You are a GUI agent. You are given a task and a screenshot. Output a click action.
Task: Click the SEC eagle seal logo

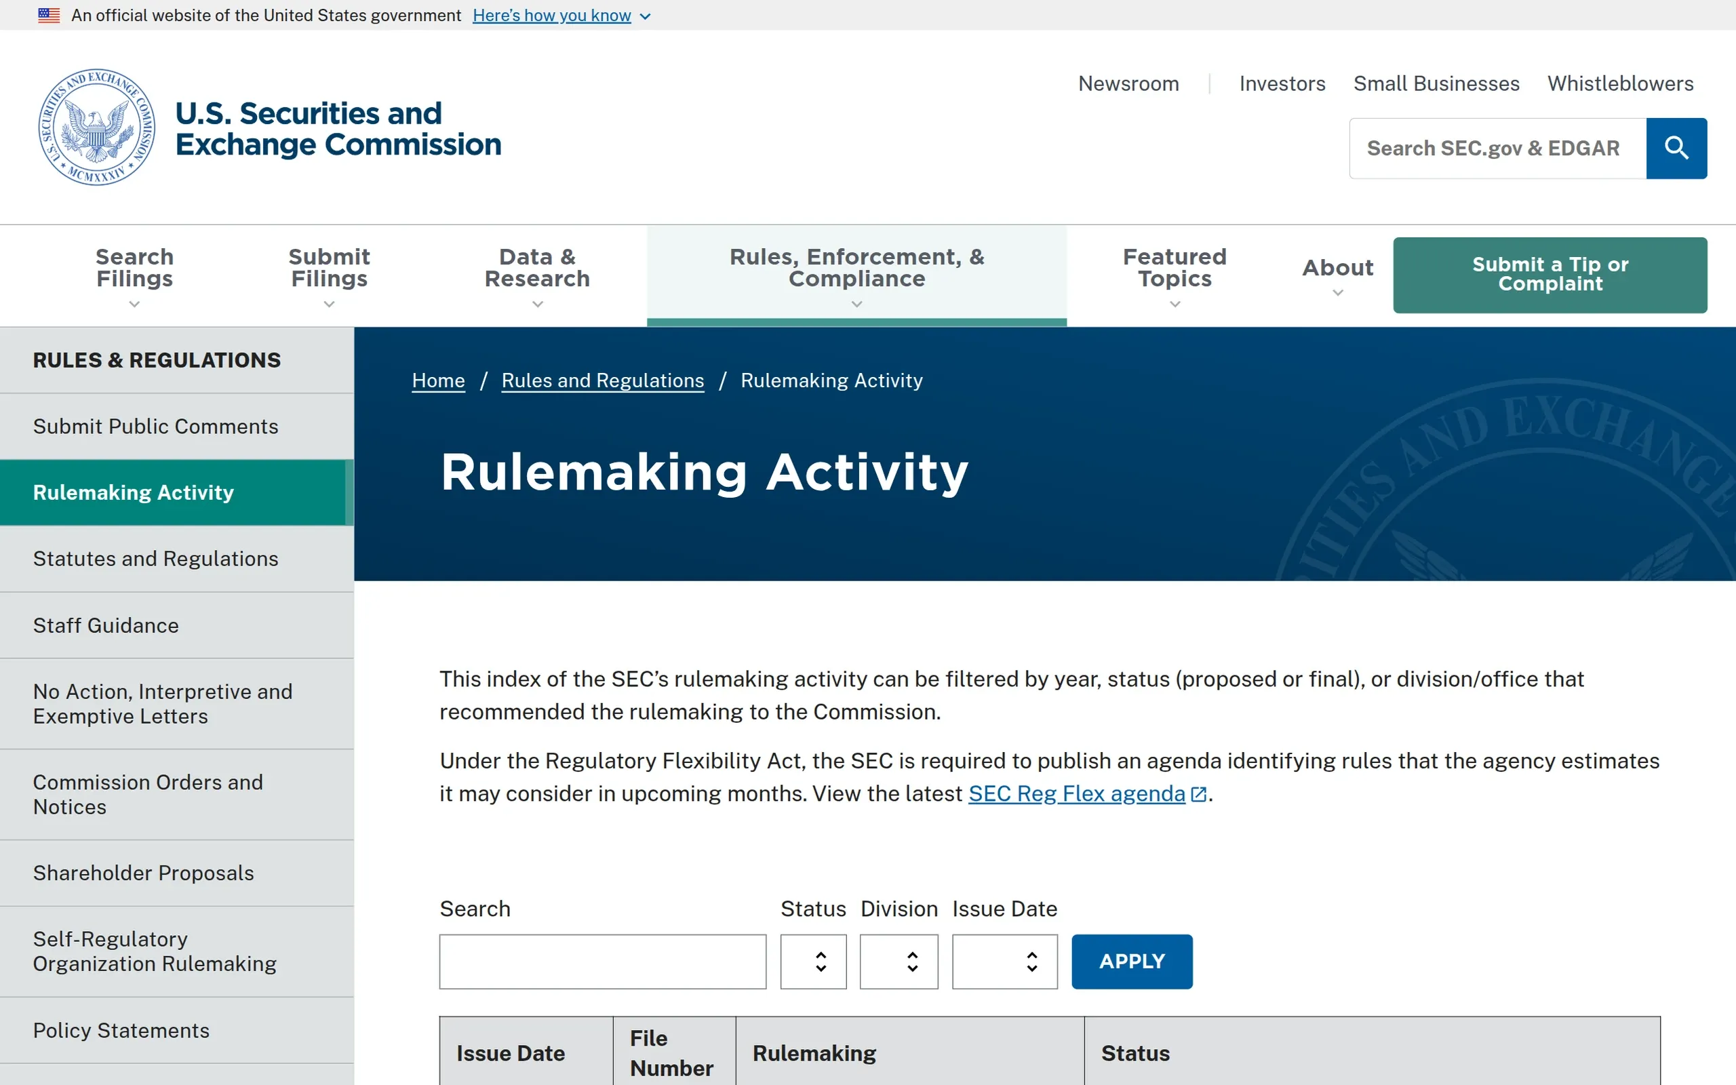pyautogui.click(x=97, y=127)
